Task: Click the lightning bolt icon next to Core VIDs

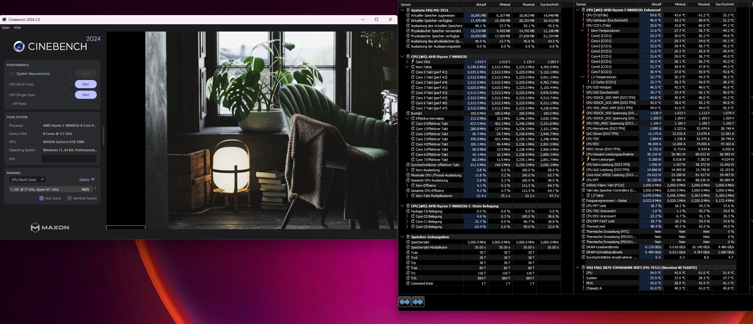Action: 413,62
